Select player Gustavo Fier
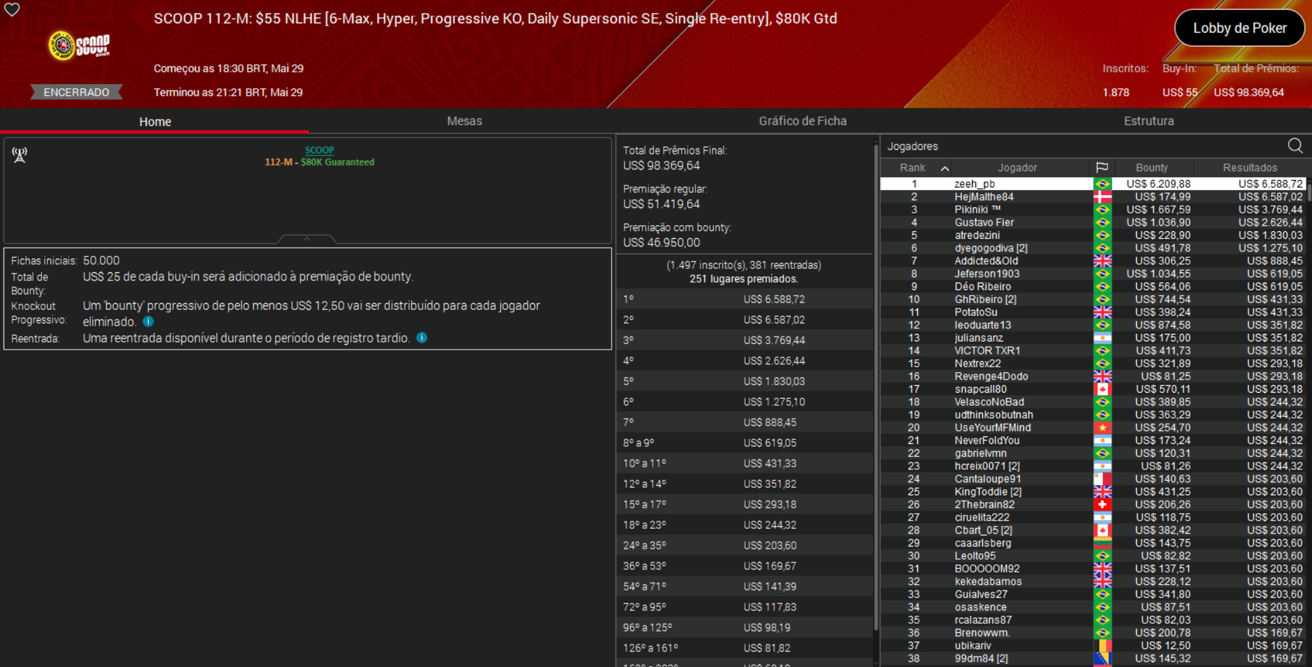The width and height of the screenshot is (1312, 667). point(984,222)
